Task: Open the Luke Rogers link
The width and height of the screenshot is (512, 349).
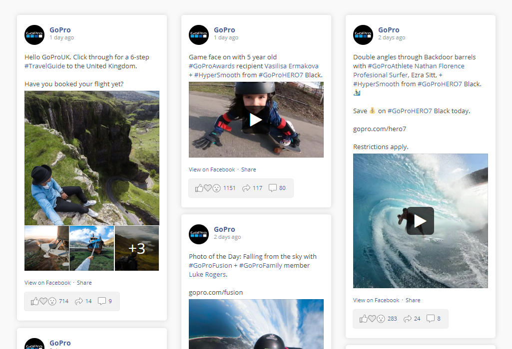Action: 207,274
